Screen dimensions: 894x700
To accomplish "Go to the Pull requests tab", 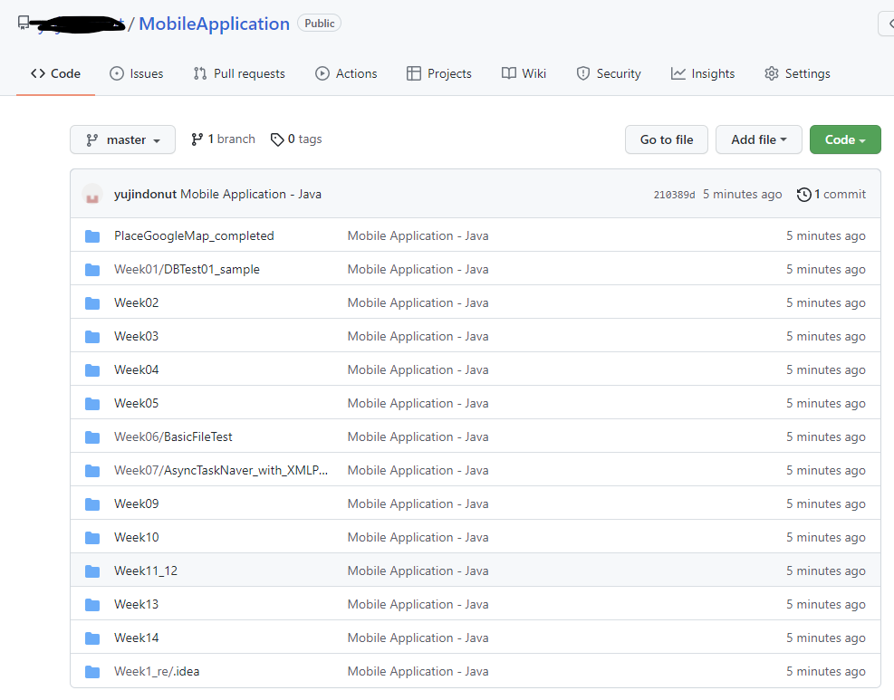I will [x=239, y=73].
